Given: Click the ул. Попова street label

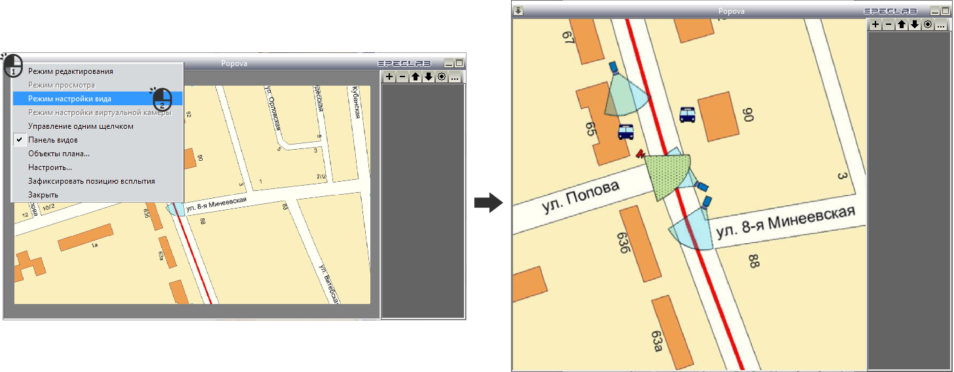Looking at the screenshot, I should click(581, 197).
